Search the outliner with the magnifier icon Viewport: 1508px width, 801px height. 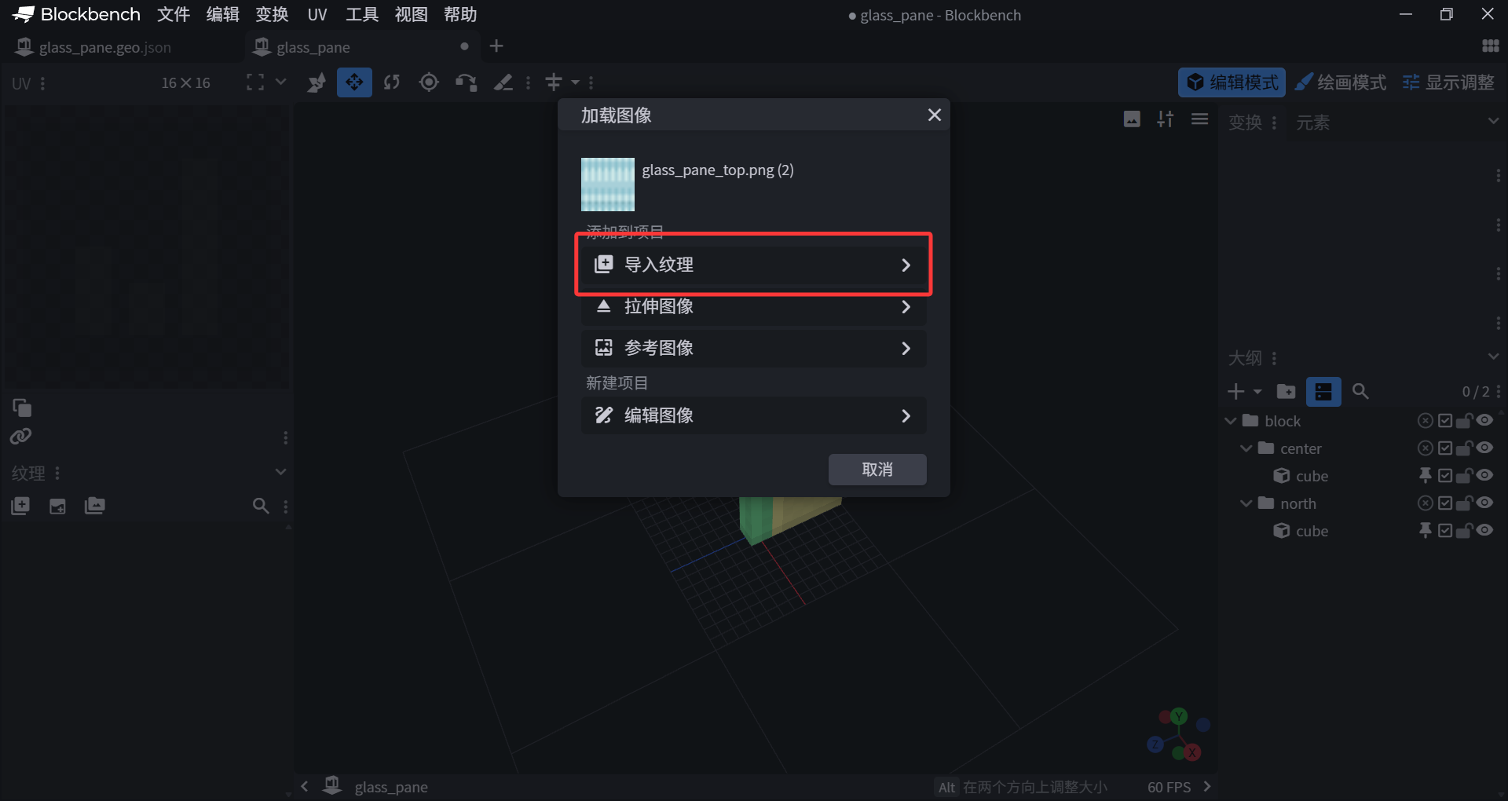(x=1360, y=391)
